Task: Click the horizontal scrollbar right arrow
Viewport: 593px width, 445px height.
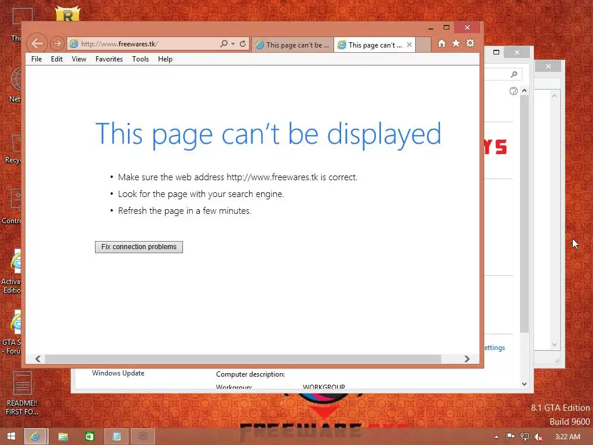Action: (x=467, y=359)
